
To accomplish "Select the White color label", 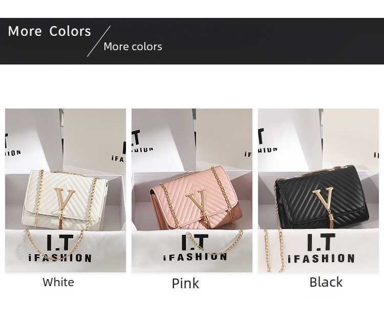I will click(x=58, y=282).
